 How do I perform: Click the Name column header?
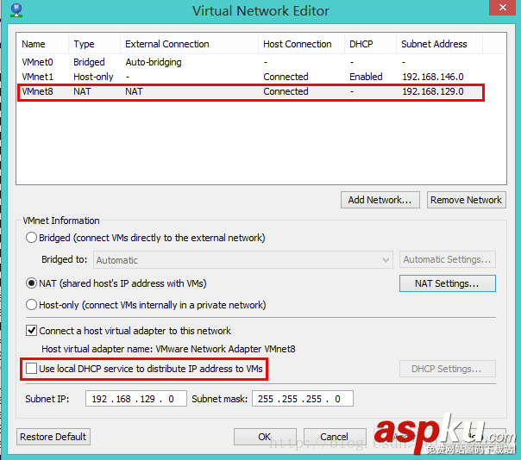(x=43, y=44)
